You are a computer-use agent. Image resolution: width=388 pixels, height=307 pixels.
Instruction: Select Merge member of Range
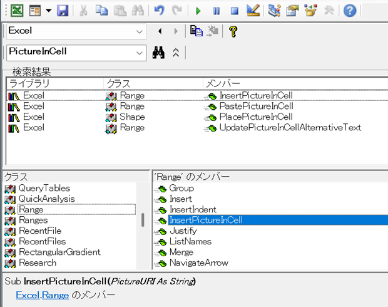[x=181, y=252]
